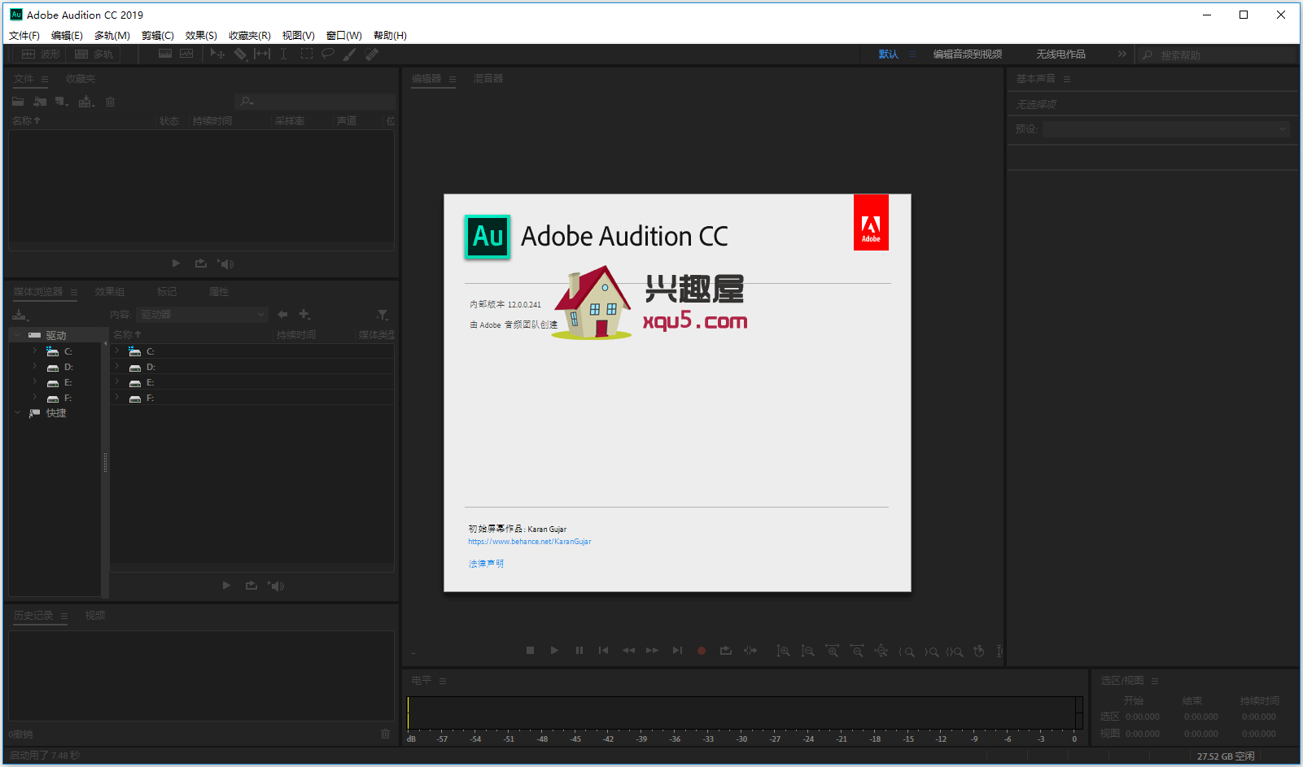1303x767 pixels.
Task: Select the Move tool in the toolbar
Action: pos(217,54)
